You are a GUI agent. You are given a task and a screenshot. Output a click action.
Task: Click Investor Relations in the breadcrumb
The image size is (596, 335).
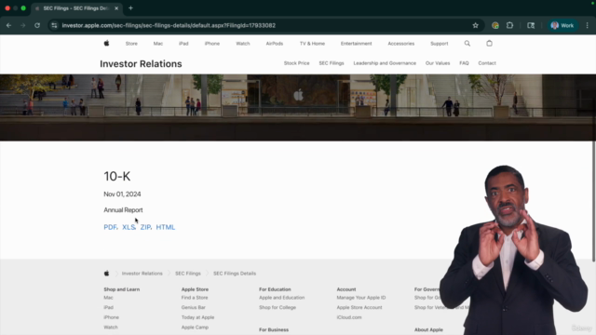(142, 274)
